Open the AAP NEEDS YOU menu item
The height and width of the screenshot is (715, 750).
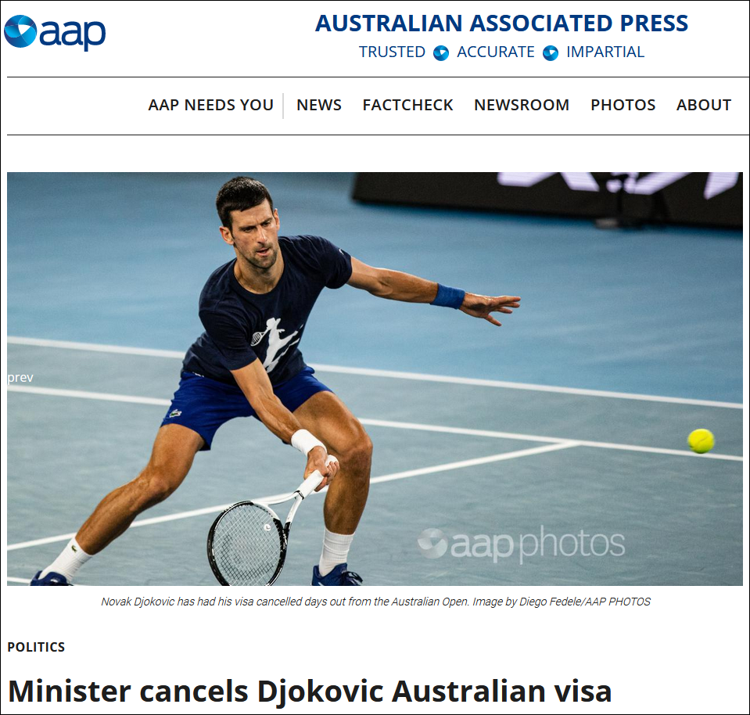[211, 105]
